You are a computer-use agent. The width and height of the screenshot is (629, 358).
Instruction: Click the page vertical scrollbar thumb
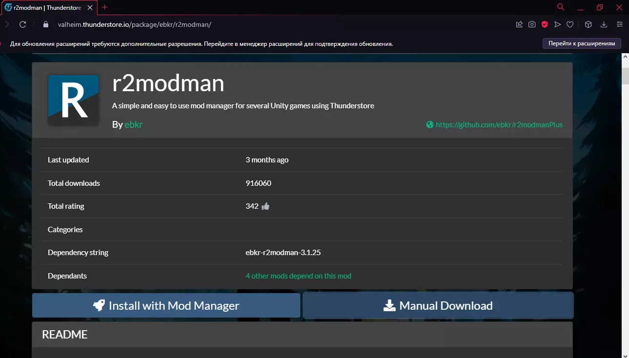(x=625, y=77)
